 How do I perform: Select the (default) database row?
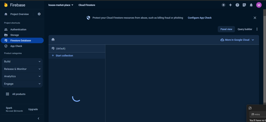[x=77, y=49]
